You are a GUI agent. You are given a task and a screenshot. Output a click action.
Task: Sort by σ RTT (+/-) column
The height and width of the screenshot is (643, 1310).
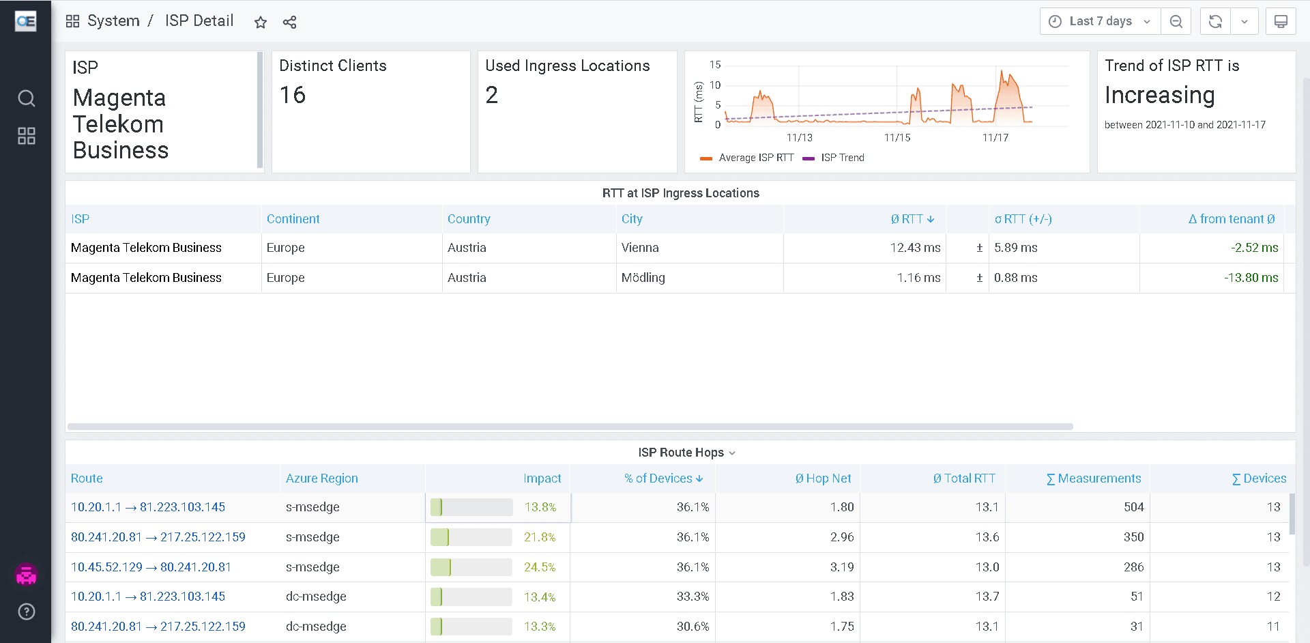pyautogui.click(x=1023, y=219)
